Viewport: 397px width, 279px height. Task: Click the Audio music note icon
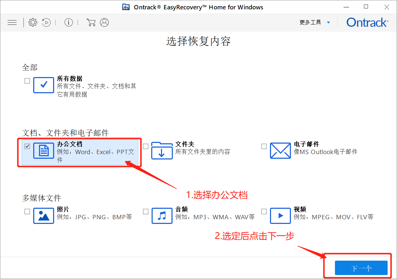[162, 216]
